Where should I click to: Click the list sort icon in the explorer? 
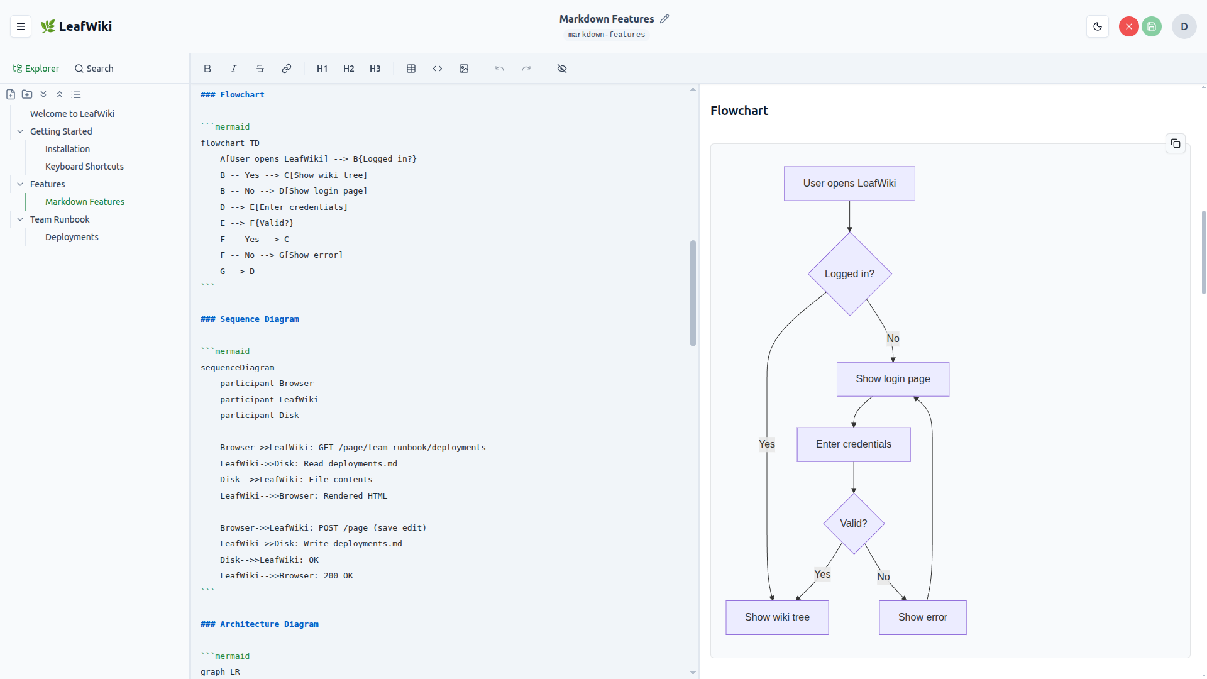pos(76,94)
